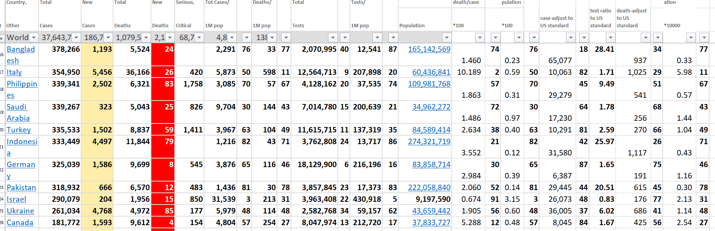Select row header number 20
Screen dimensions: 715x231
click(2, 130)
